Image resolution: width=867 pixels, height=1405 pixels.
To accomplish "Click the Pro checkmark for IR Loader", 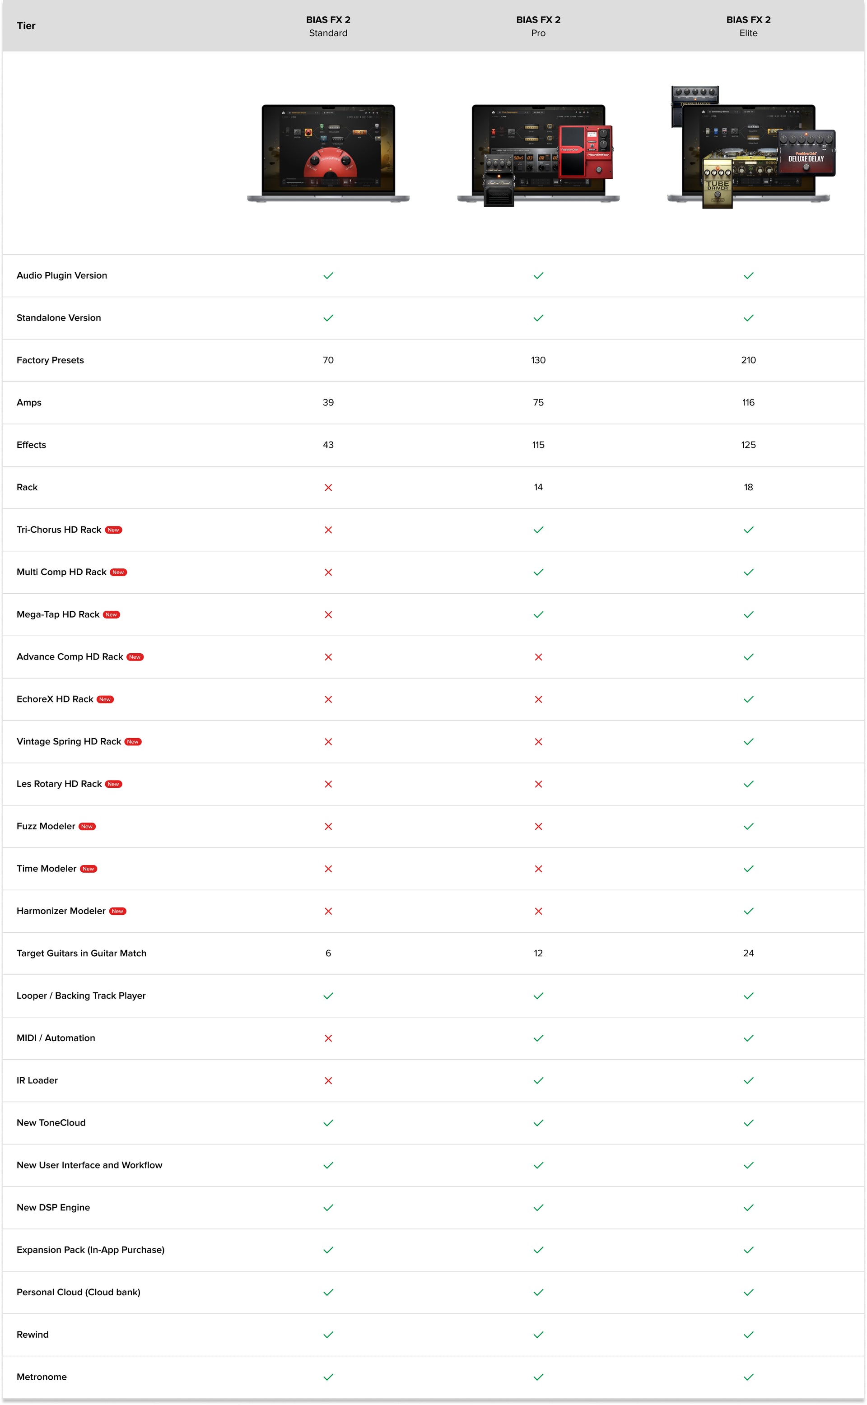I will click(x=538, y=1080).
